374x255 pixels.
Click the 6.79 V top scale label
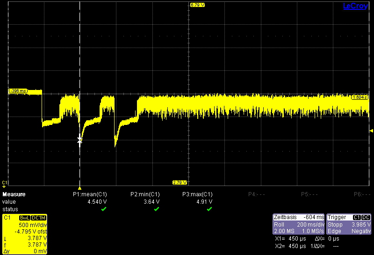coord(197,5)
